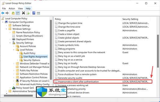This screenshot has width=160, height=102.
Task: Click the policy list vertical scrollbar thumb
Action: 158,51
